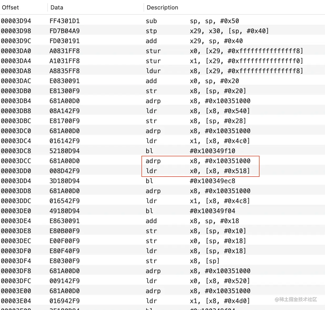Screen dimensions: 325x310
Task: Select 'bl #0x100349ec8' instruction
Action: (x=190, y=181)
